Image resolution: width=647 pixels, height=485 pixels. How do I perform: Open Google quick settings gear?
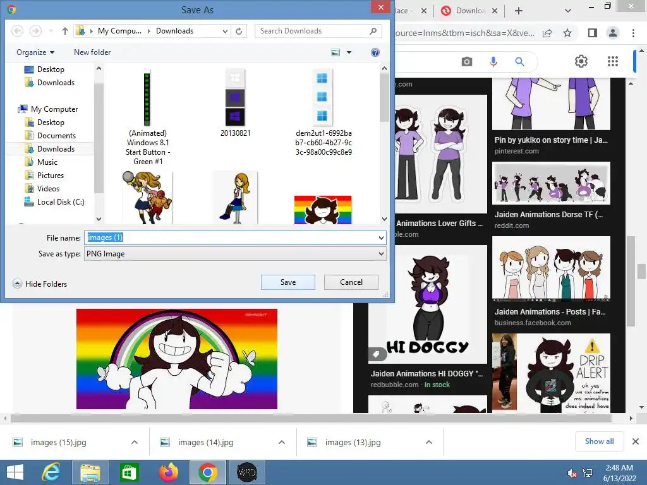581,61
